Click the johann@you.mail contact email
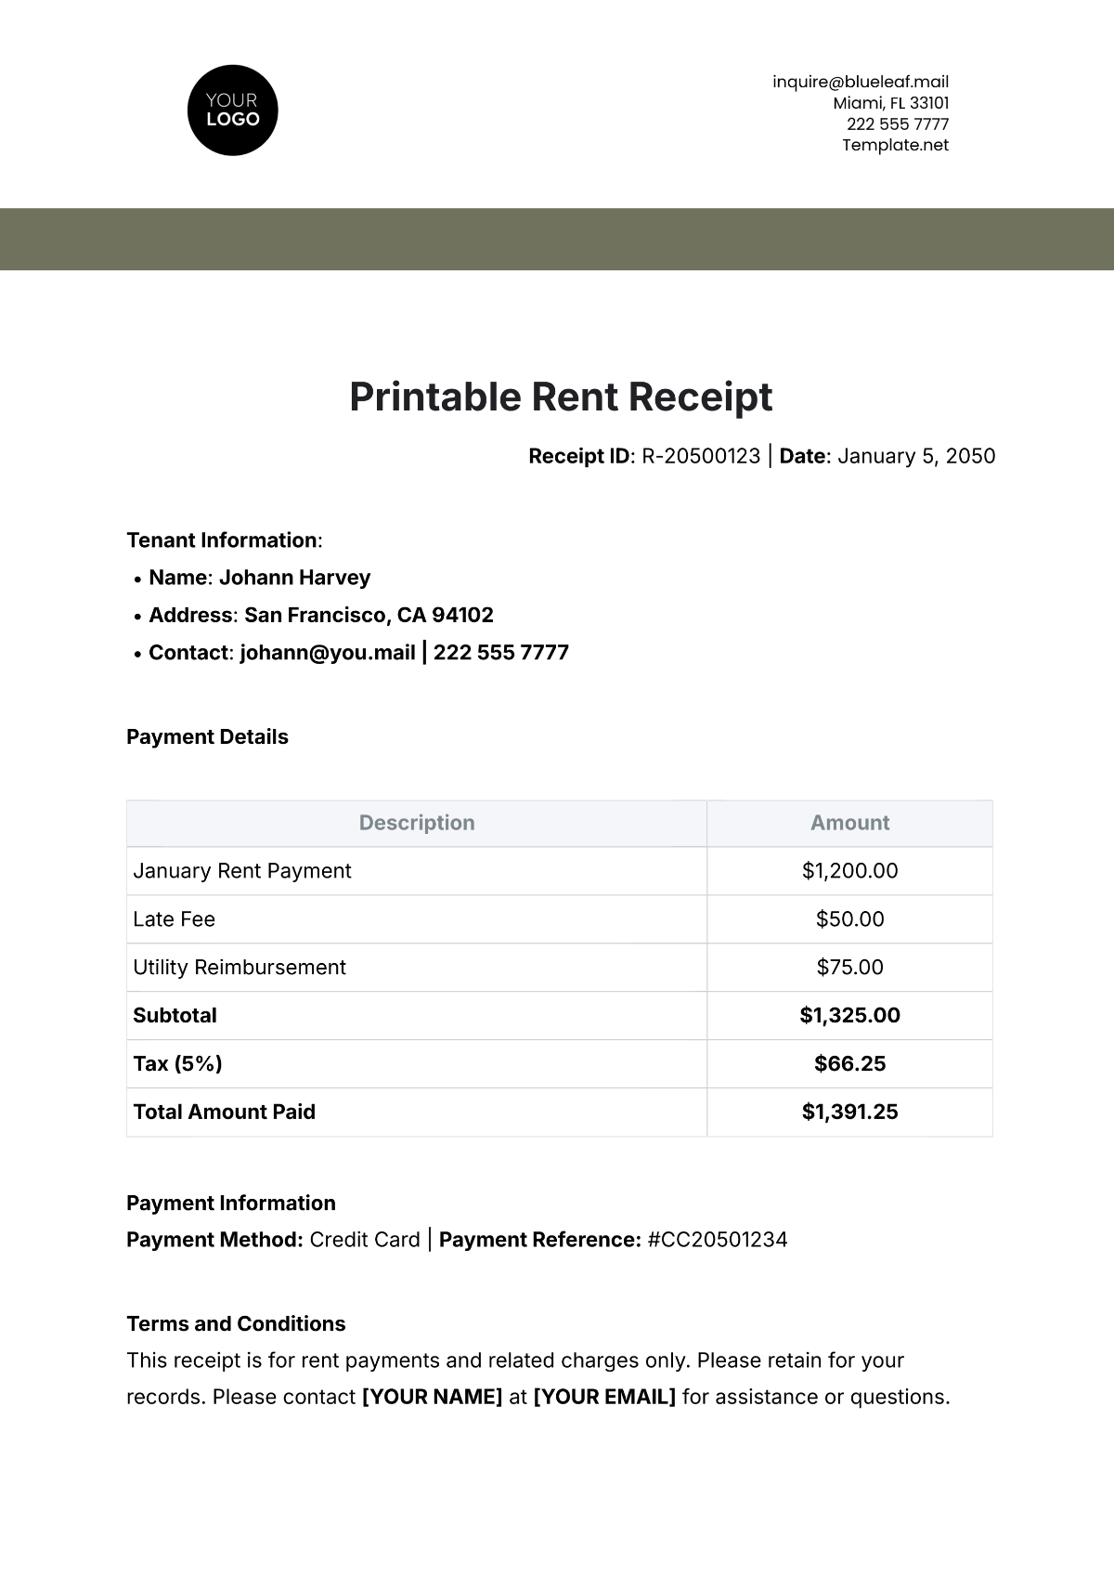The image size is (1114, 1575). coord(327,652)
